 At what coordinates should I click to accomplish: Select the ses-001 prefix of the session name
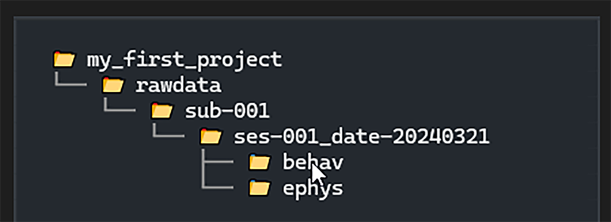click(x=276, y=137)
